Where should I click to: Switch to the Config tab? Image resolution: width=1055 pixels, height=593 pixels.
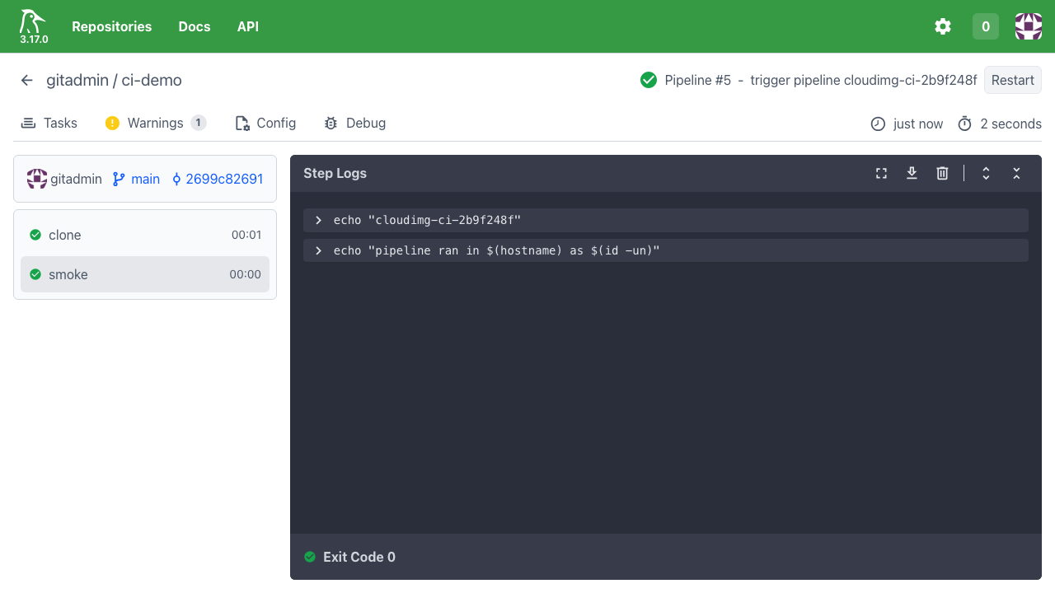(x=265, y=123)
